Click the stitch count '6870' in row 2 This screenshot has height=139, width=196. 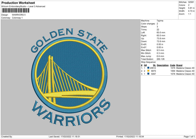pos(154,71)
